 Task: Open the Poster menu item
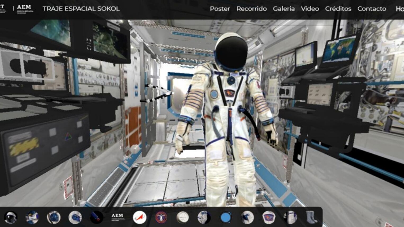[220, 9]
